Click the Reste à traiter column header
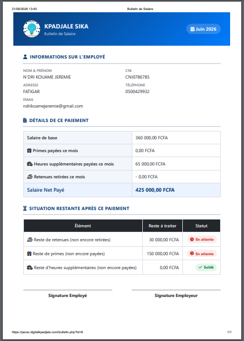244x341 pixels. 162,226
